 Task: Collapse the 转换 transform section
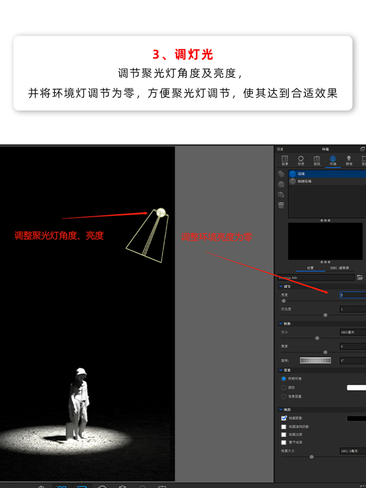[x=281, y=324]
